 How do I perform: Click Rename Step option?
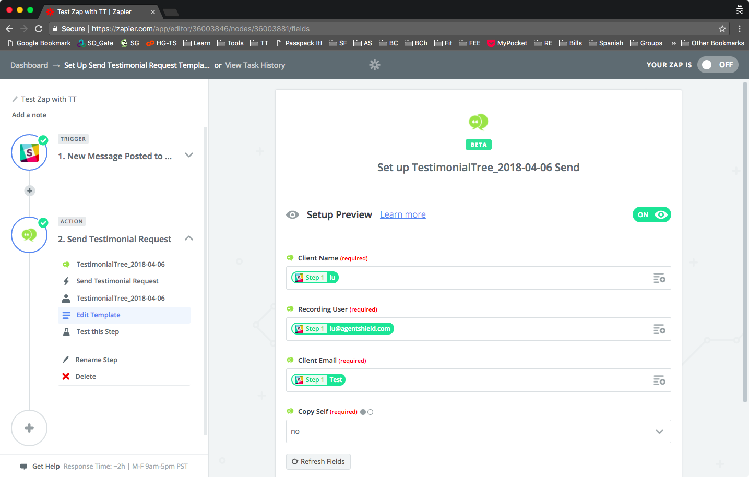tap(97, 360)
